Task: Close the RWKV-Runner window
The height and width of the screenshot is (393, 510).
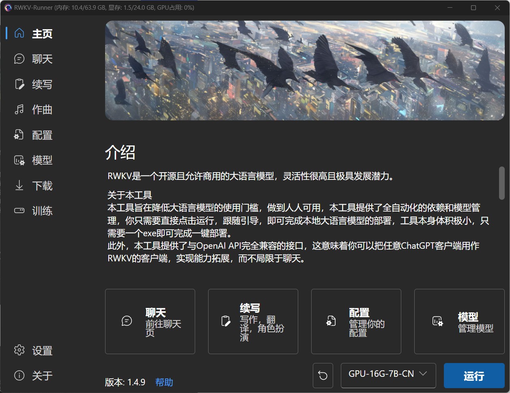Action: point(497,8)
